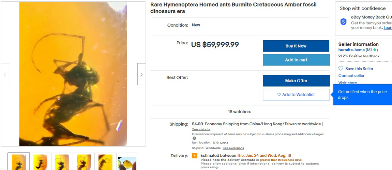Select the third image thumbnail
This screenshot has height=170, width=392.
point(62,161)
